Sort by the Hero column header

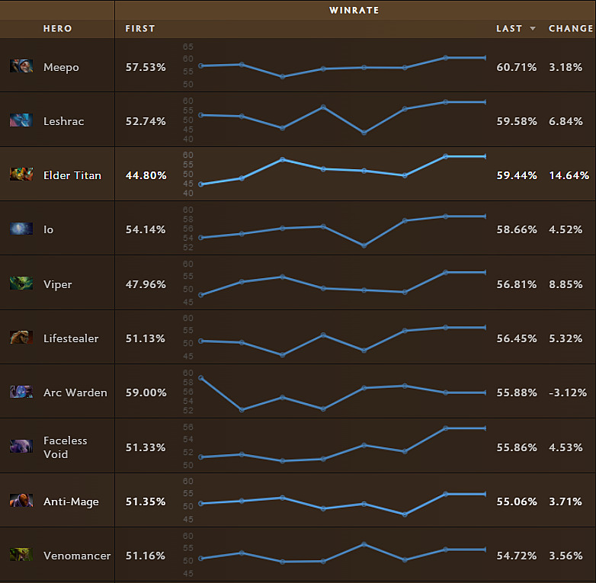58,28
